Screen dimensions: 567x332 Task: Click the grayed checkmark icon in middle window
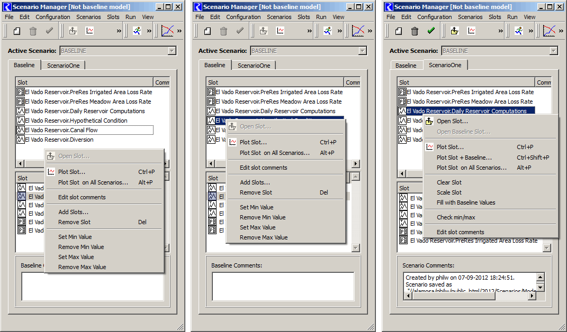[240, 31]
